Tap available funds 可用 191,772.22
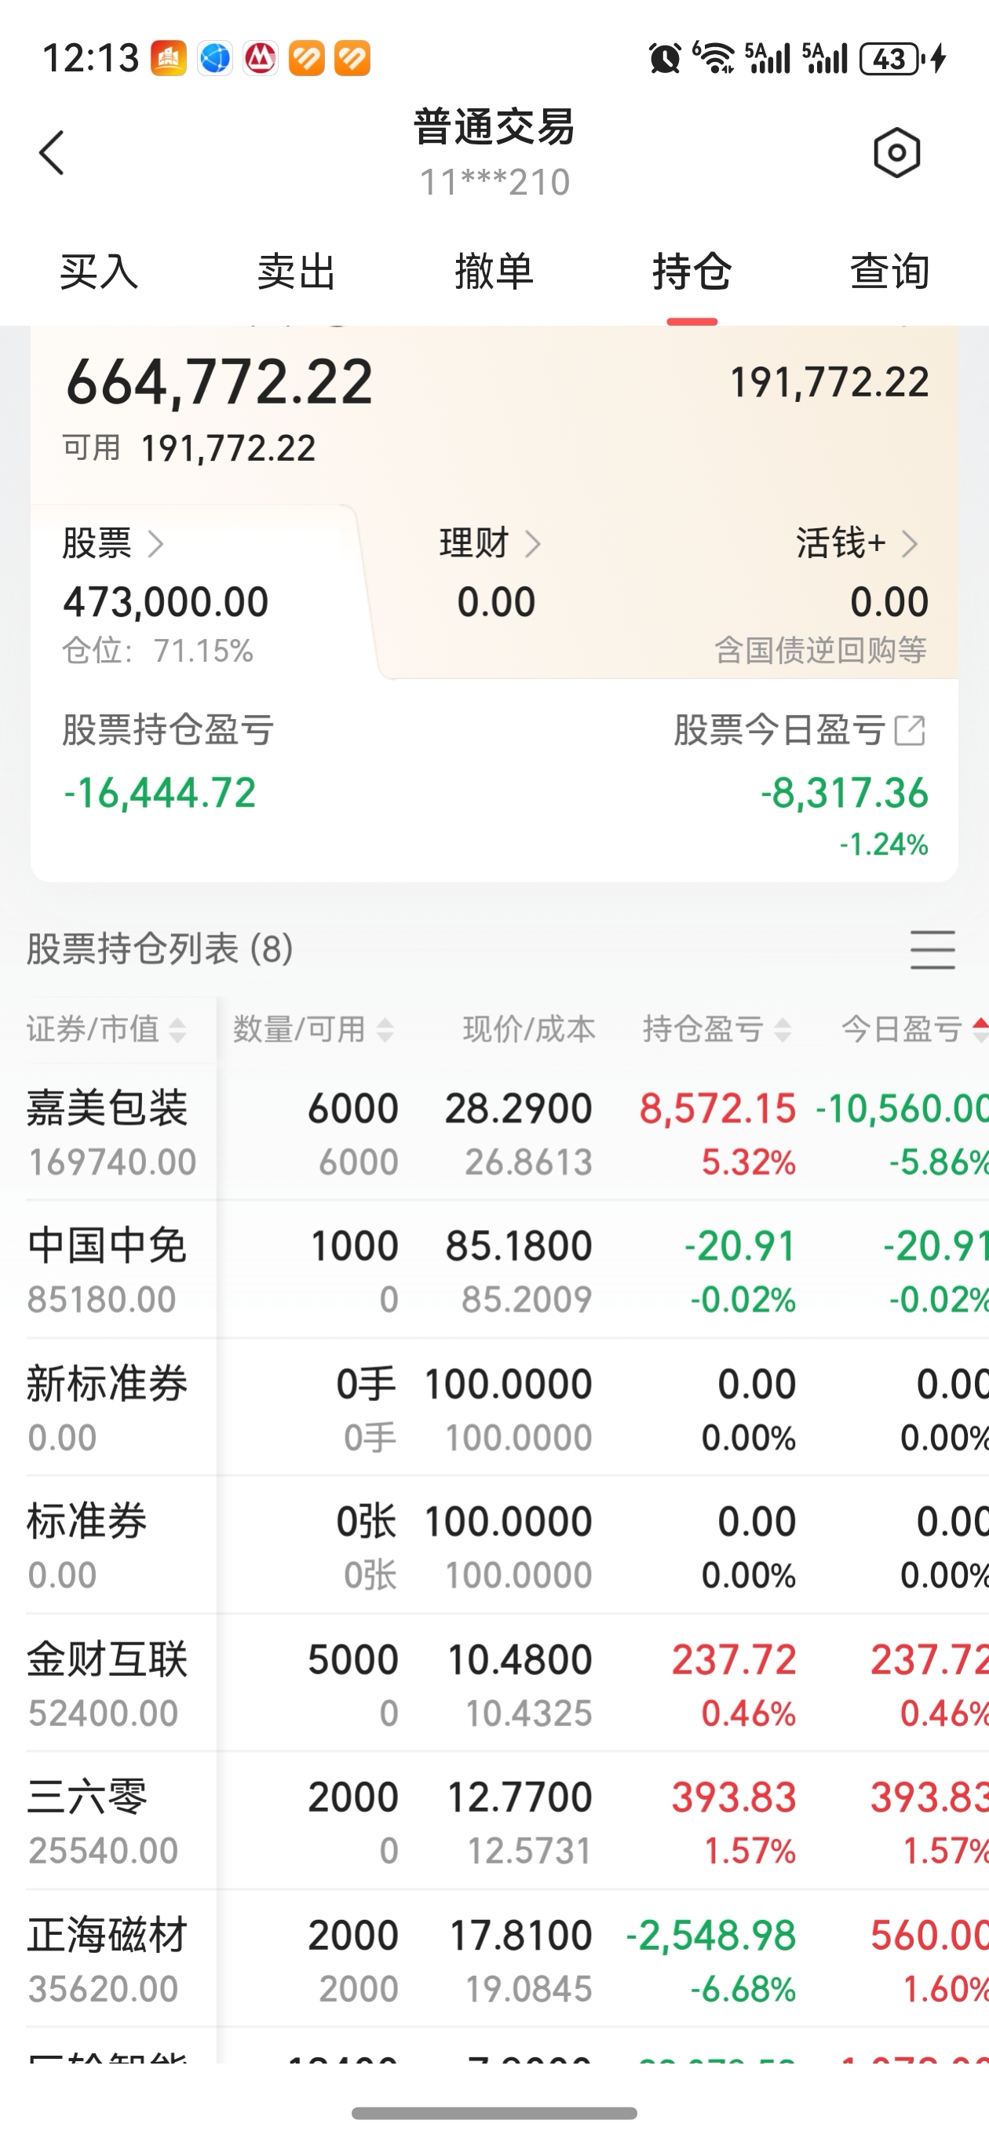The image size is (989, 2135). tap(189, 448)
